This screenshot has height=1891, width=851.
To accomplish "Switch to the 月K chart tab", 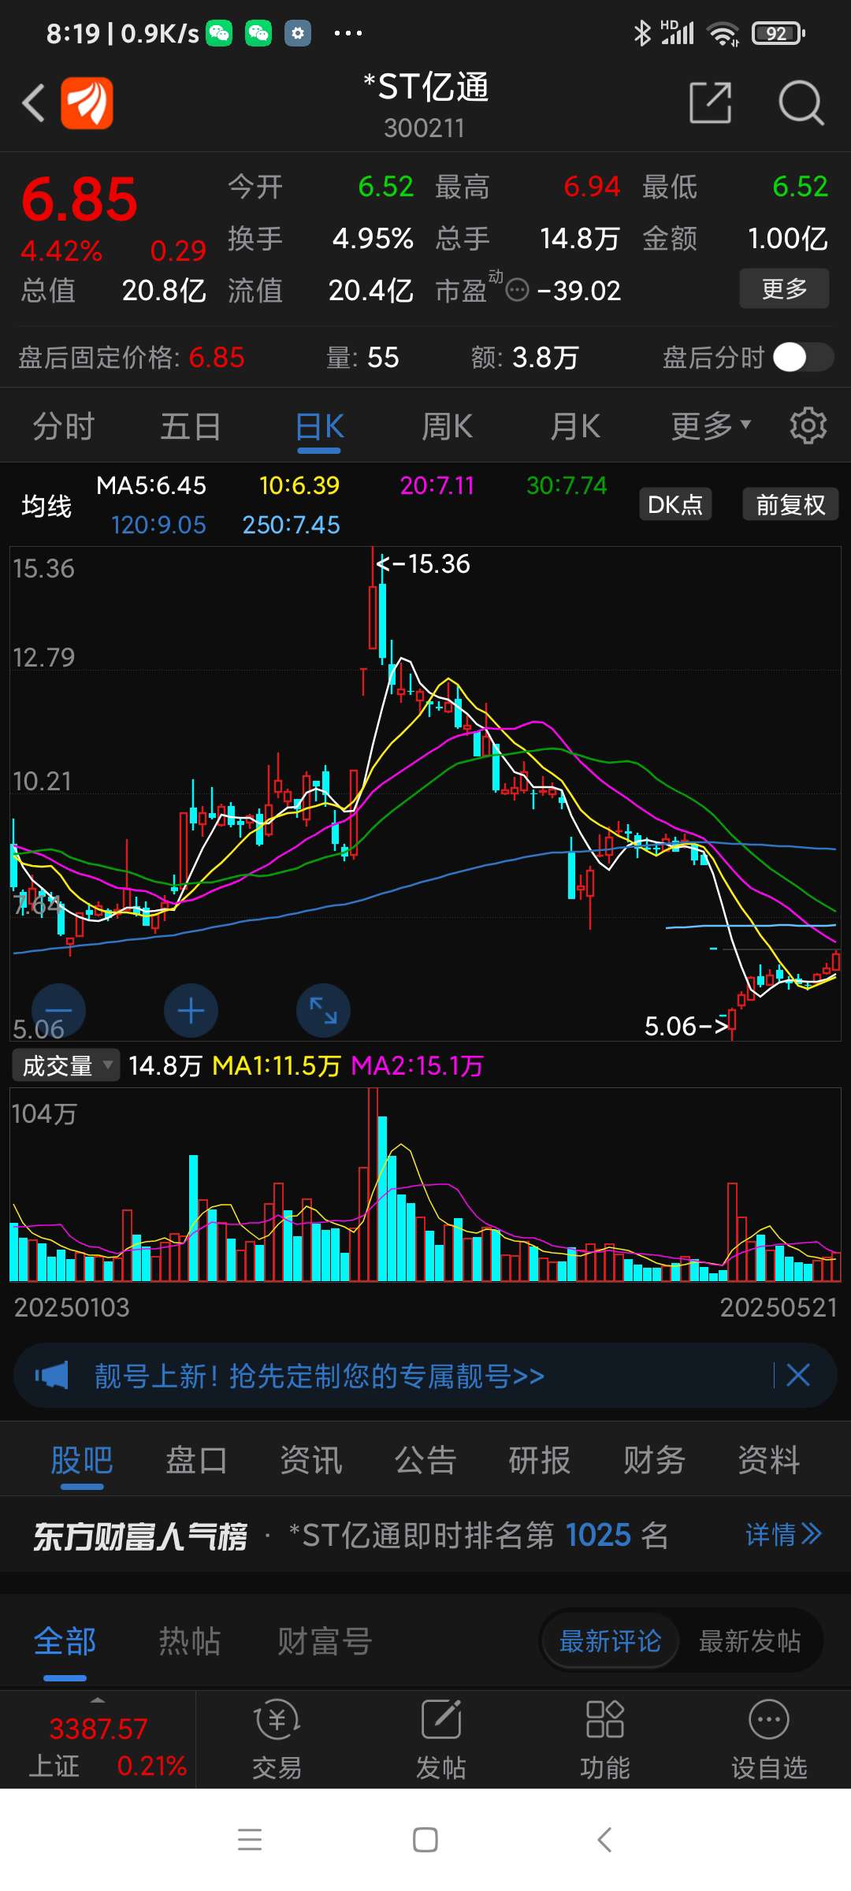I will pyautogui.click(x=575, y=426).
